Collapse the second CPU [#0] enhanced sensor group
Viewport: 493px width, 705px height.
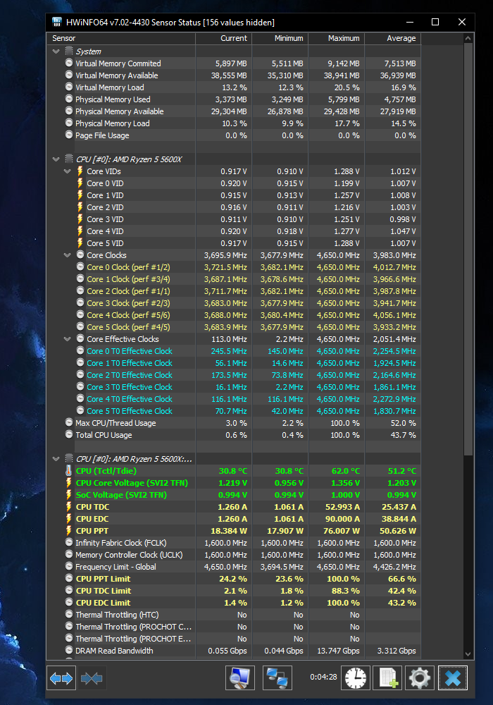[x=56, y=459]
